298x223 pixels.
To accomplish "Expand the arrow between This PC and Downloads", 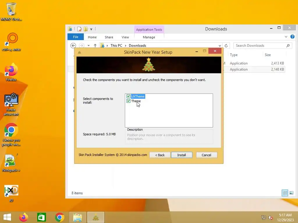I will tap(125, 46).
